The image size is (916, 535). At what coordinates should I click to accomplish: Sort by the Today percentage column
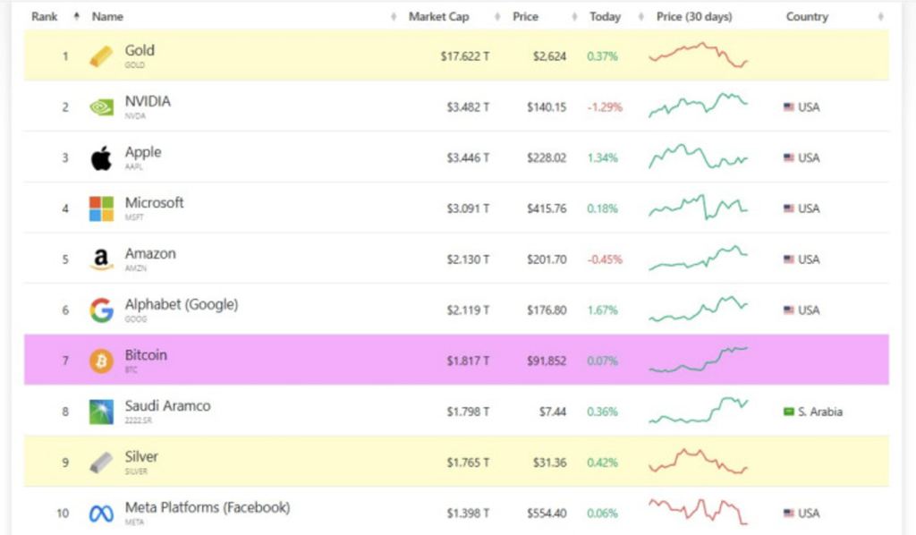tap(604, 16)
